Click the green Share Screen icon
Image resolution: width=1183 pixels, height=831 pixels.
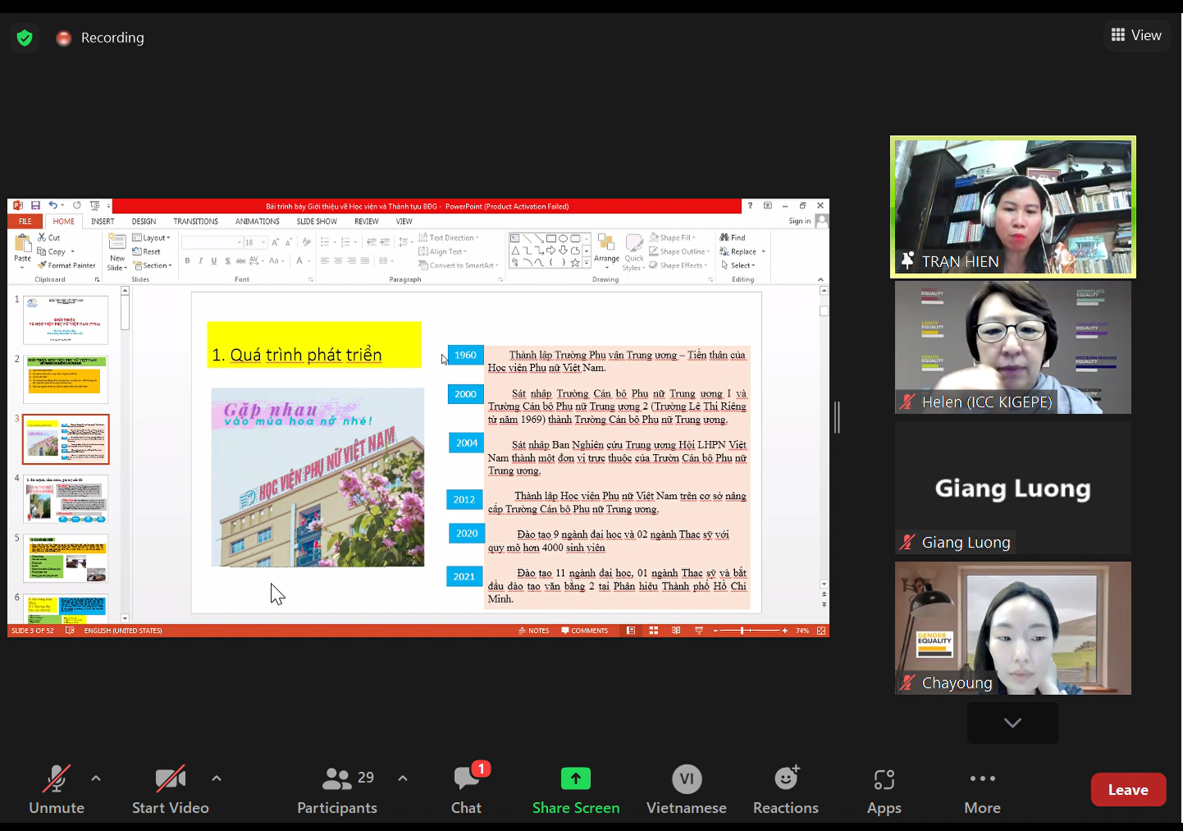(x=575, y=779)
